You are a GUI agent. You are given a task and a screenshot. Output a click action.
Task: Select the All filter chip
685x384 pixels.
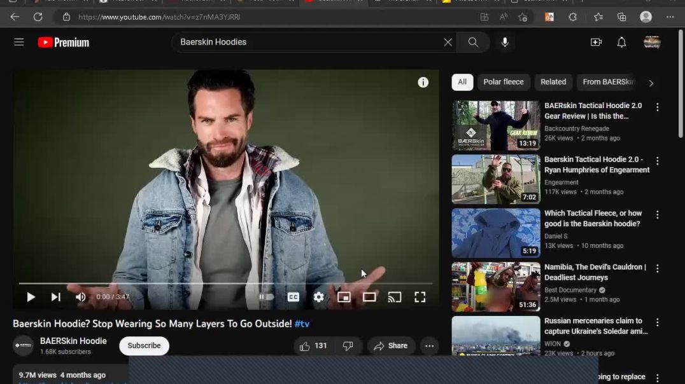point(462,82)
